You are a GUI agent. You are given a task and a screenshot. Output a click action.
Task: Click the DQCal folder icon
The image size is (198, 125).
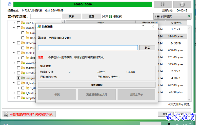(23, 28)
